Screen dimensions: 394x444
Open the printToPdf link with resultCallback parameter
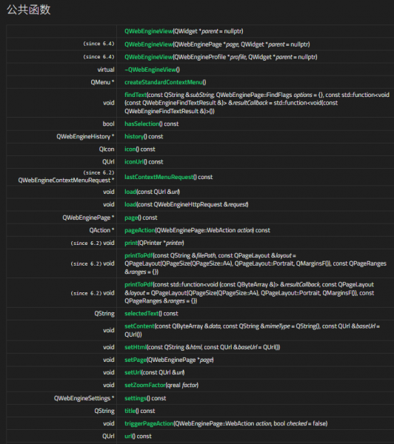pyautogui.click(x=138, y=285)
